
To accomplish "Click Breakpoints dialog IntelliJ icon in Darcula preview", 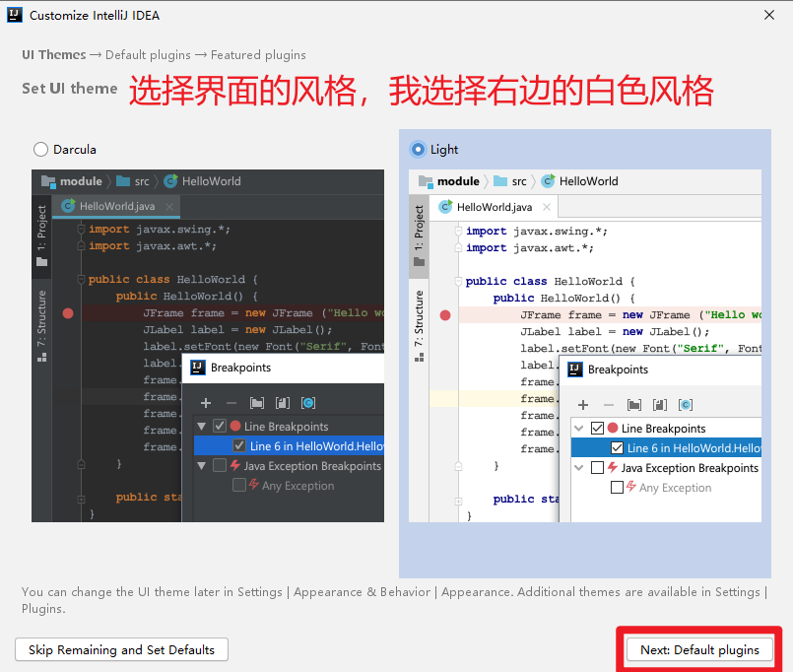I will 198,368.
